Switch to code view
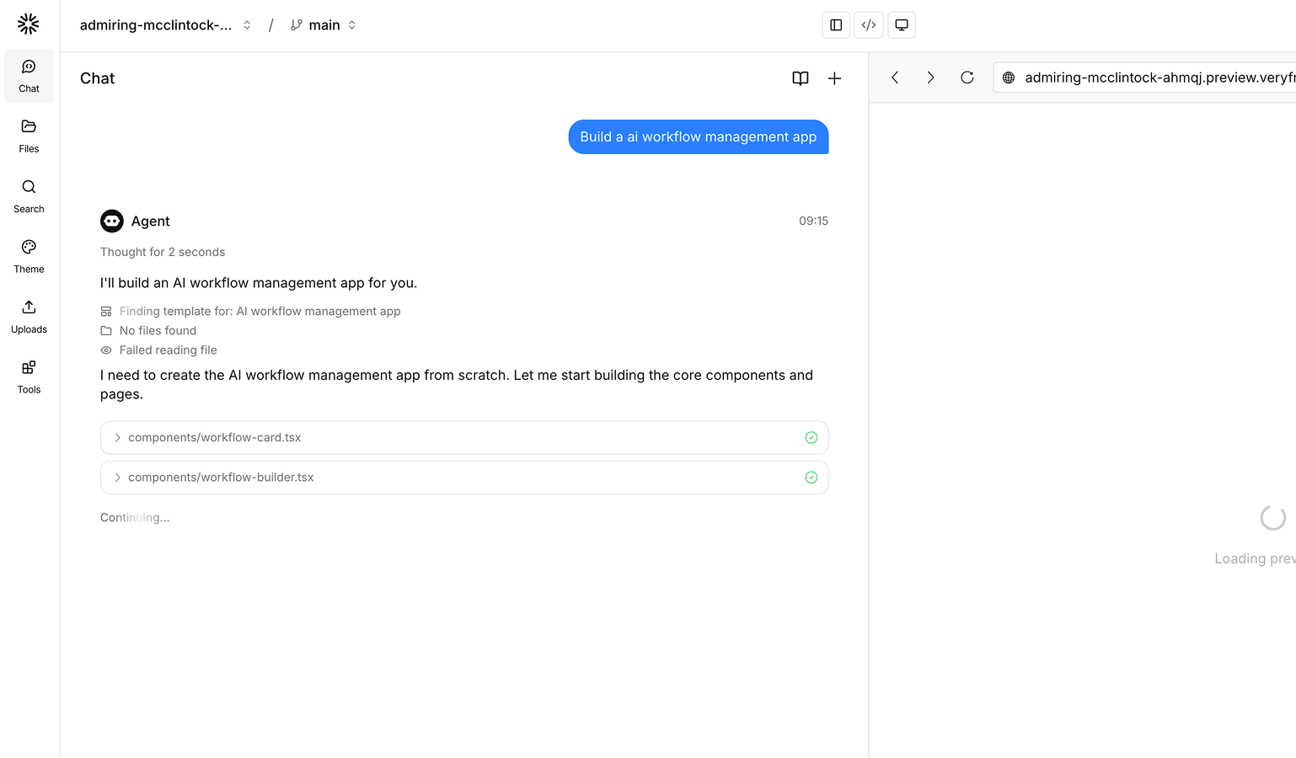This screenshot has height=758, width=1296. 869,25
